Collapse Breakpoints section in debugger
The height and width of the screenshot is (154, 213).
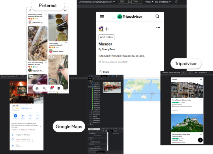[x=97, y=133]
